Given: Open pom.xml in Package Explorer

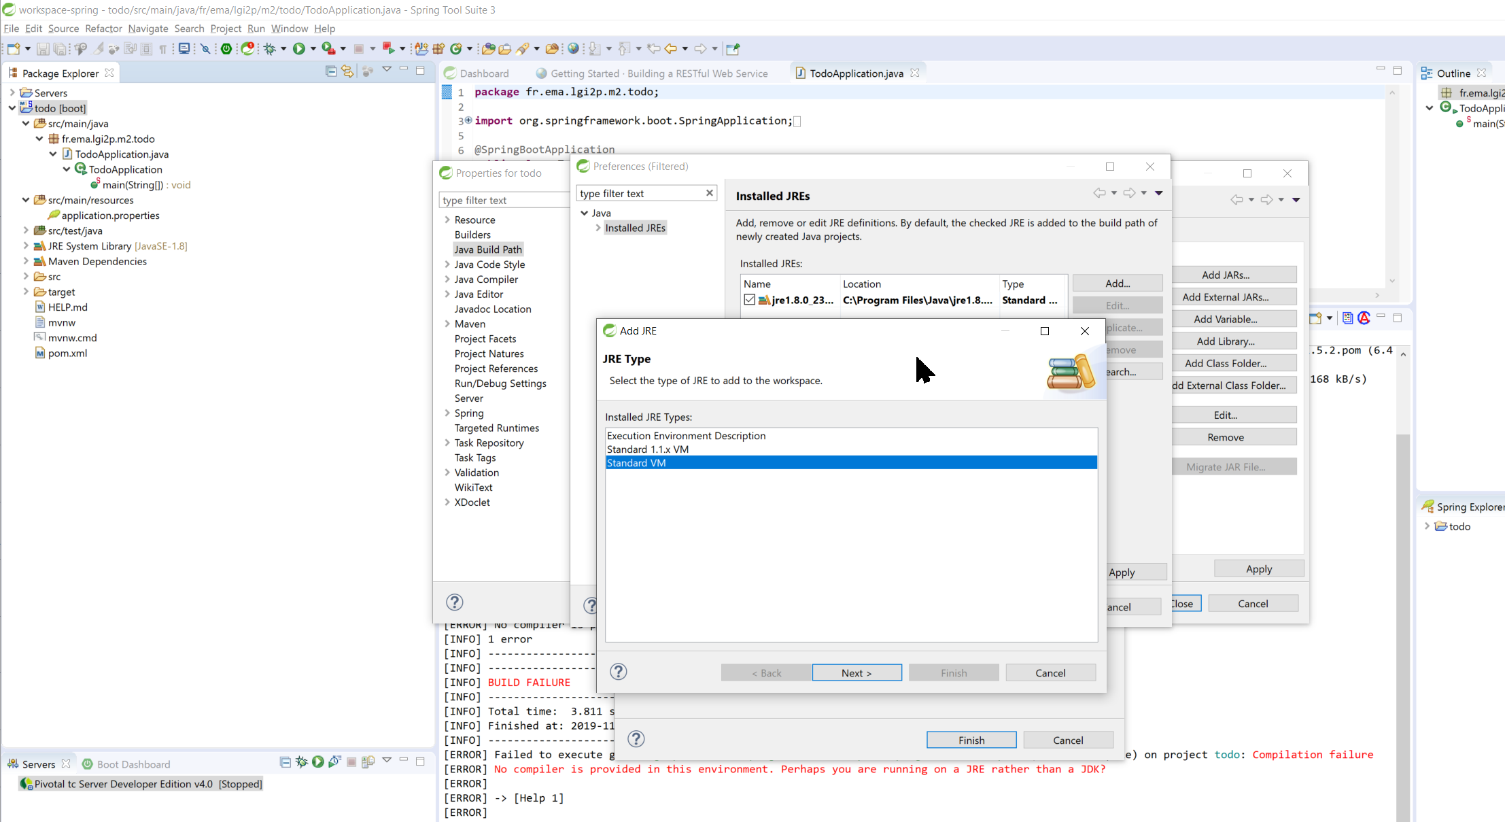Looking at the screenshot, I should tap(67, 353).
